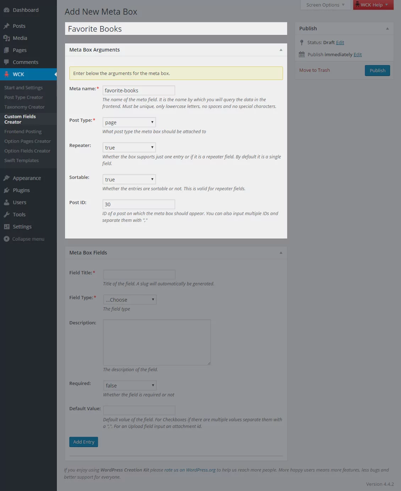Image resolution: width=401 pixels, height=491 pixels.
Task: Collapse the Publish panel
Action: [387, 28]
